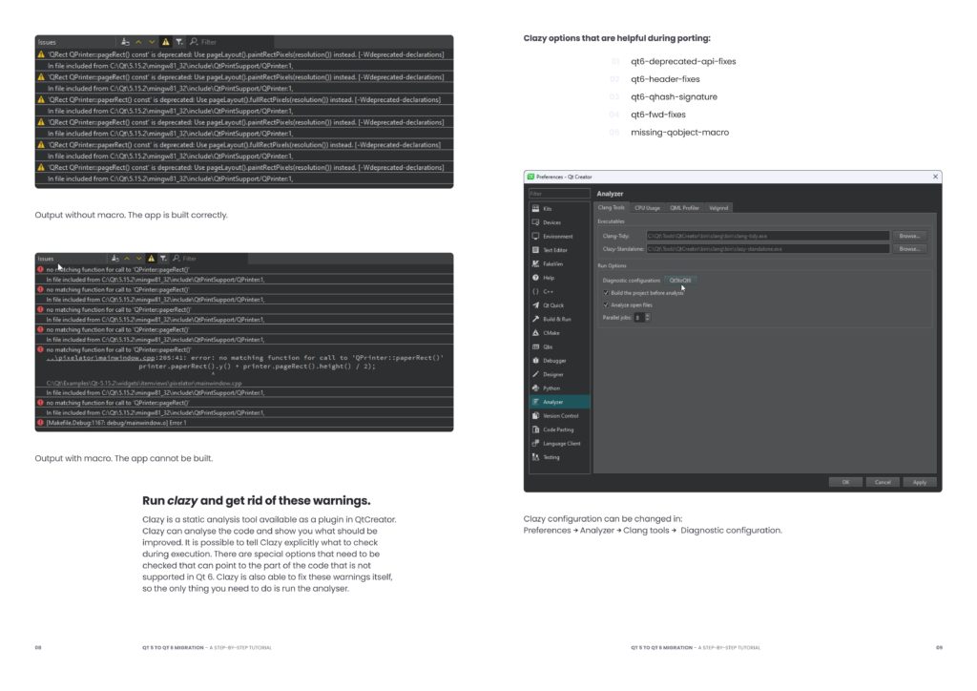Select the Python preferences category
The height and width of the screenshot is (691, 977).
551,388
